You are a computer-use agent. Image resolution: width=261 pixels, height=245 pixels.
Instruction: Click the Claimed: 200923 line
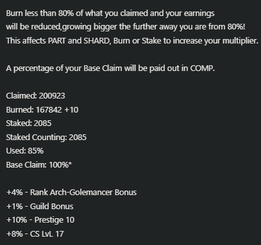[x=35, y=96]
